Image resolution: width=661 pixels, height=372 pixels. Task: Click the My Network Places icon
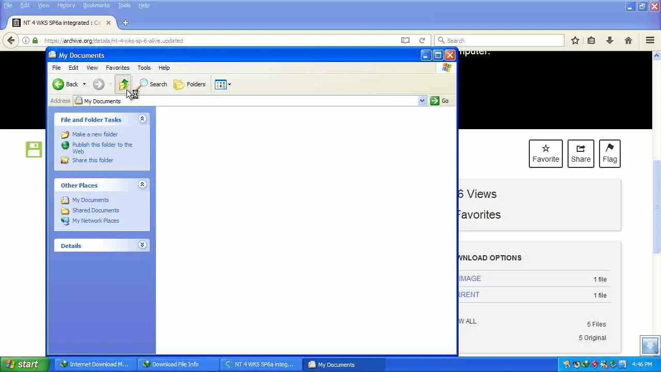pyautogui.click(x=65, y=221)
